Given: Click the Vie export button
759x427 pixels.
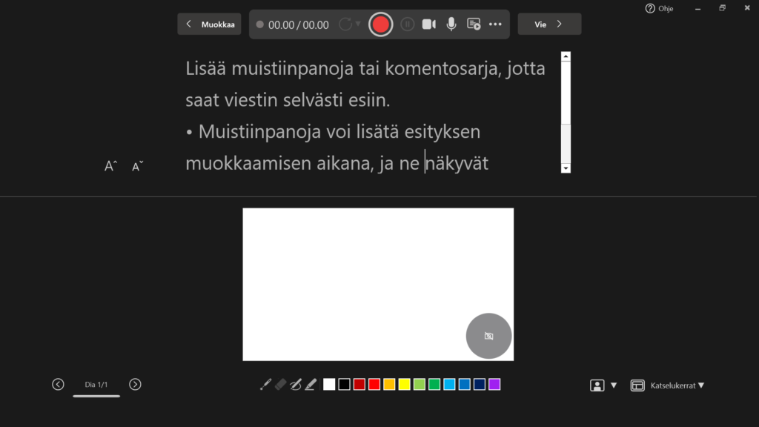Looking at the screenshot, I should point(549,24).
